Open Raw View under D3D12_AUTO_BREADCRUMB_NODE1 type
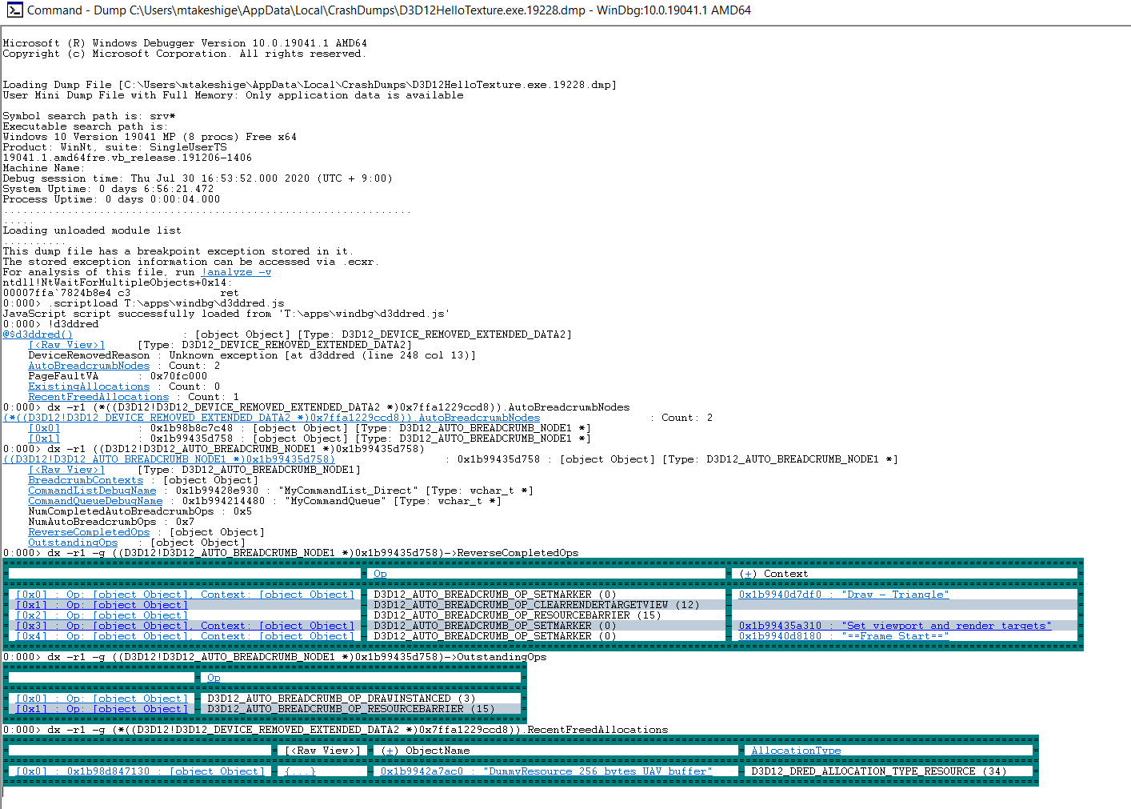The image size is (1131, 809). pyautogui.click(x=66, y=470)
